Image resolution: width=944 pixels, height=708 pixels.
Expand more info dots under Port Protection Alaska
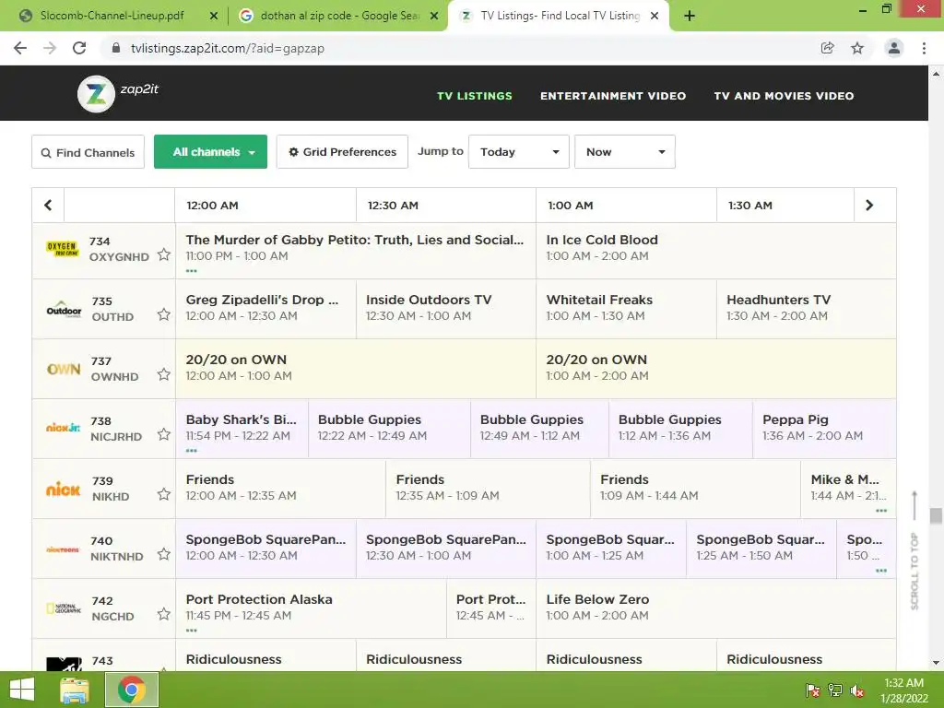click(x=192, y=631)
